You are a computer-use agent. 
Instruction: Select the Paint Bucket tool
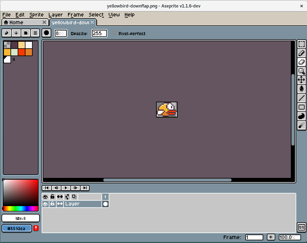pos(302,89)
